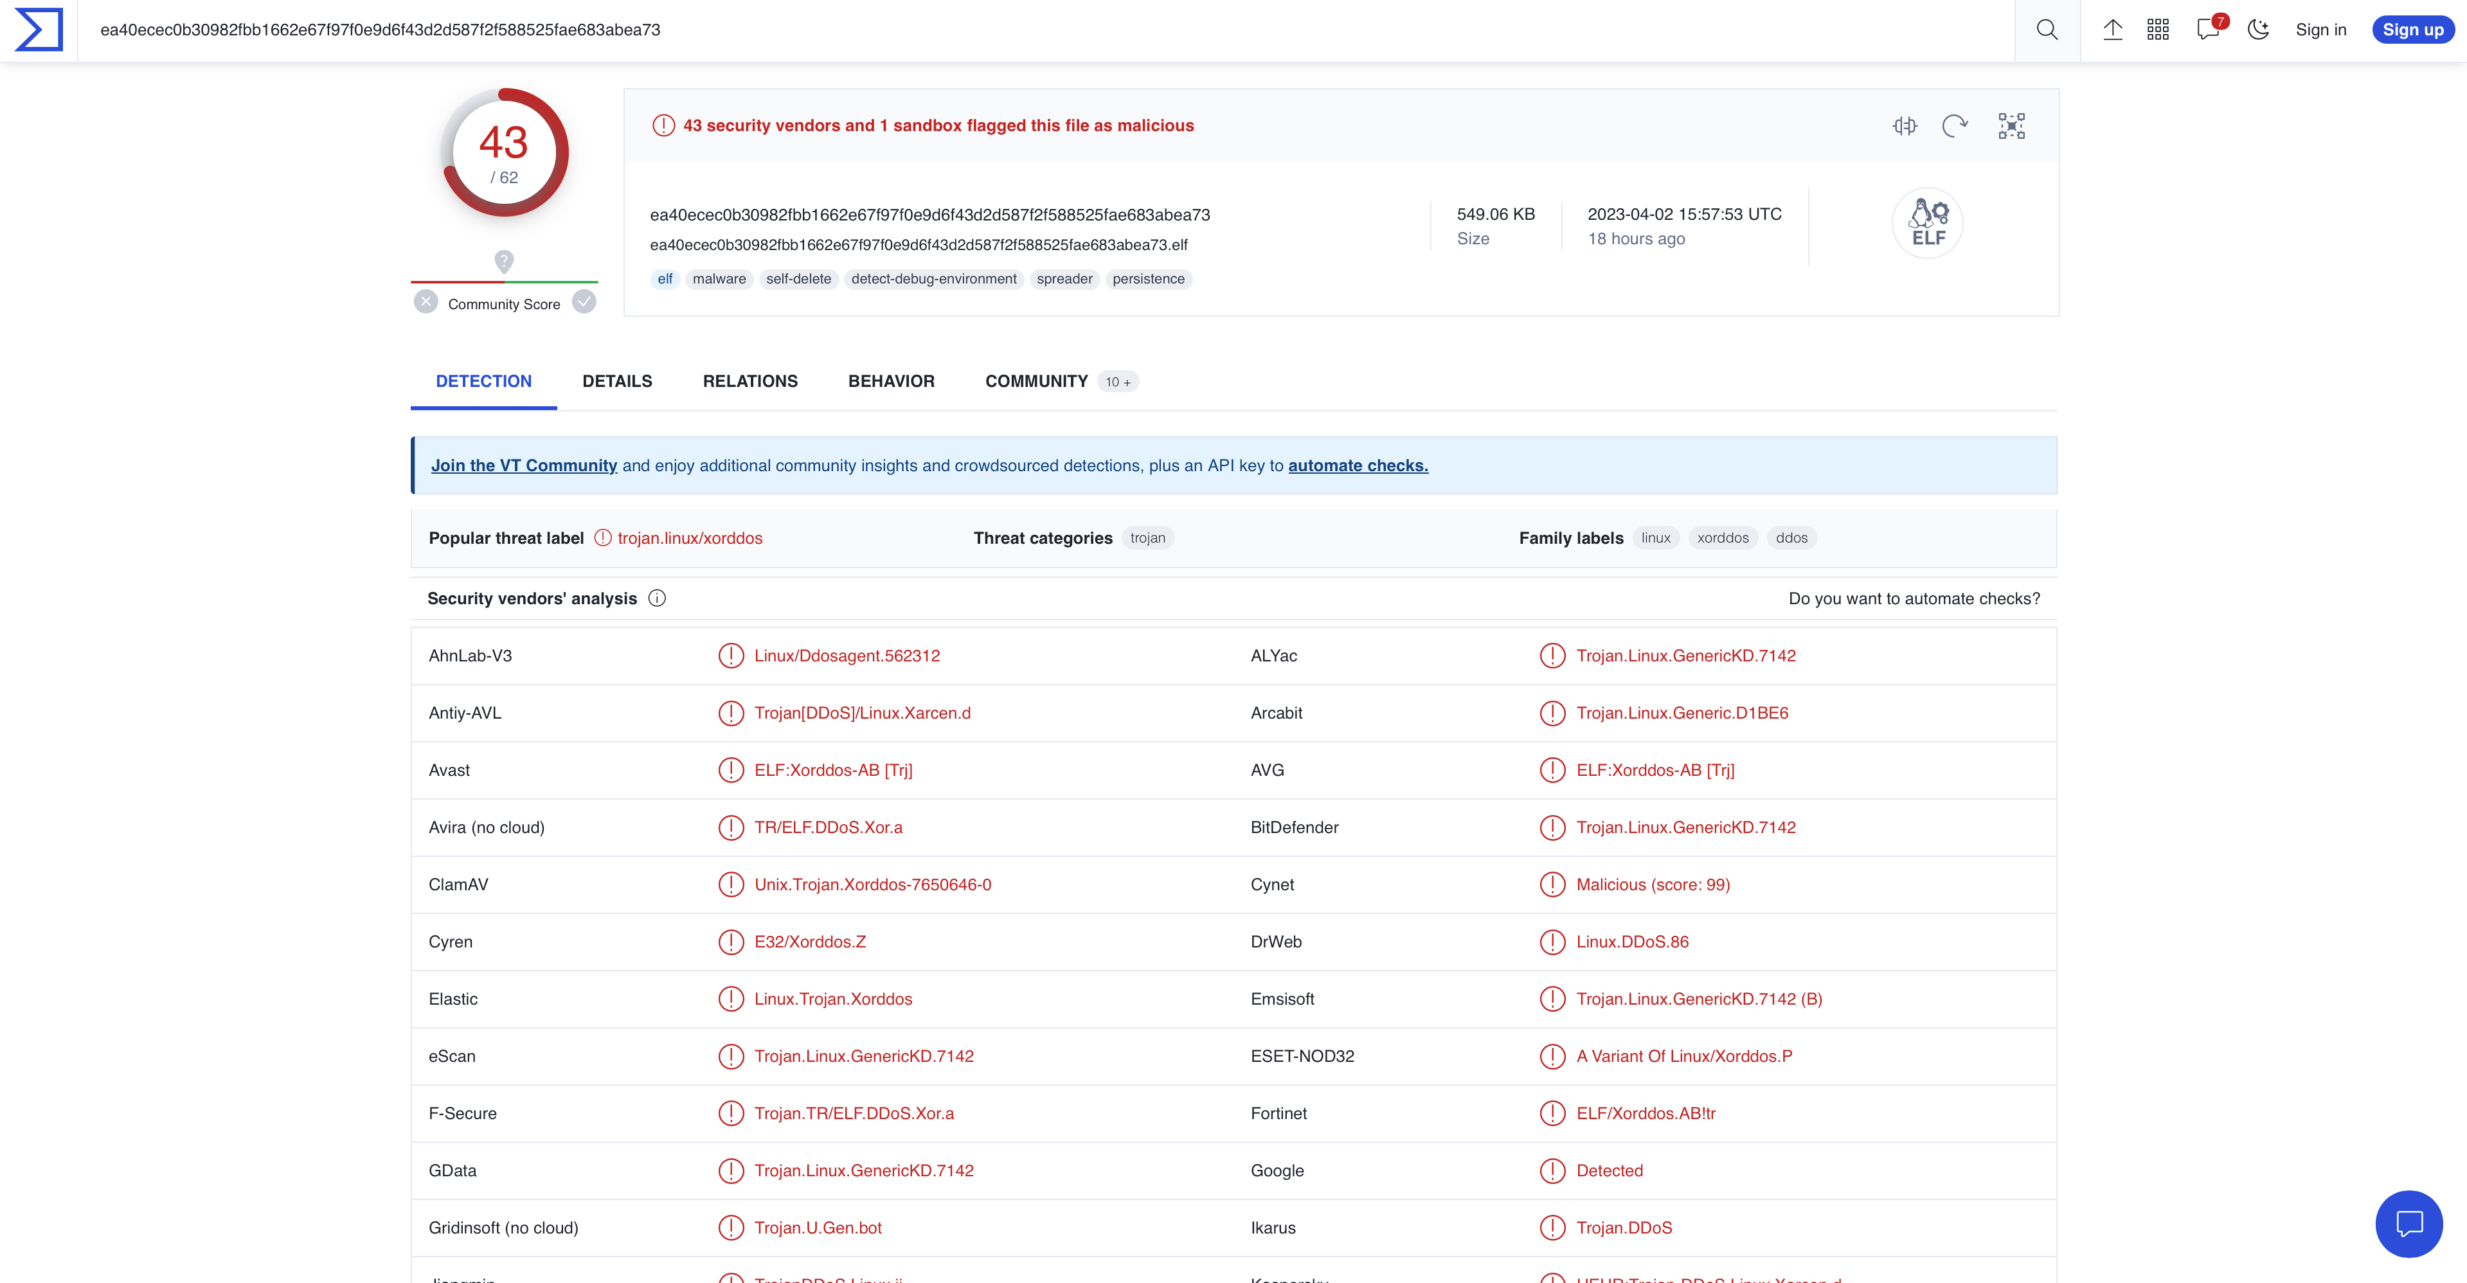Click the reanalyze refresh icon
The image size is (2467, 1283).
click(x=1955, y=125)
